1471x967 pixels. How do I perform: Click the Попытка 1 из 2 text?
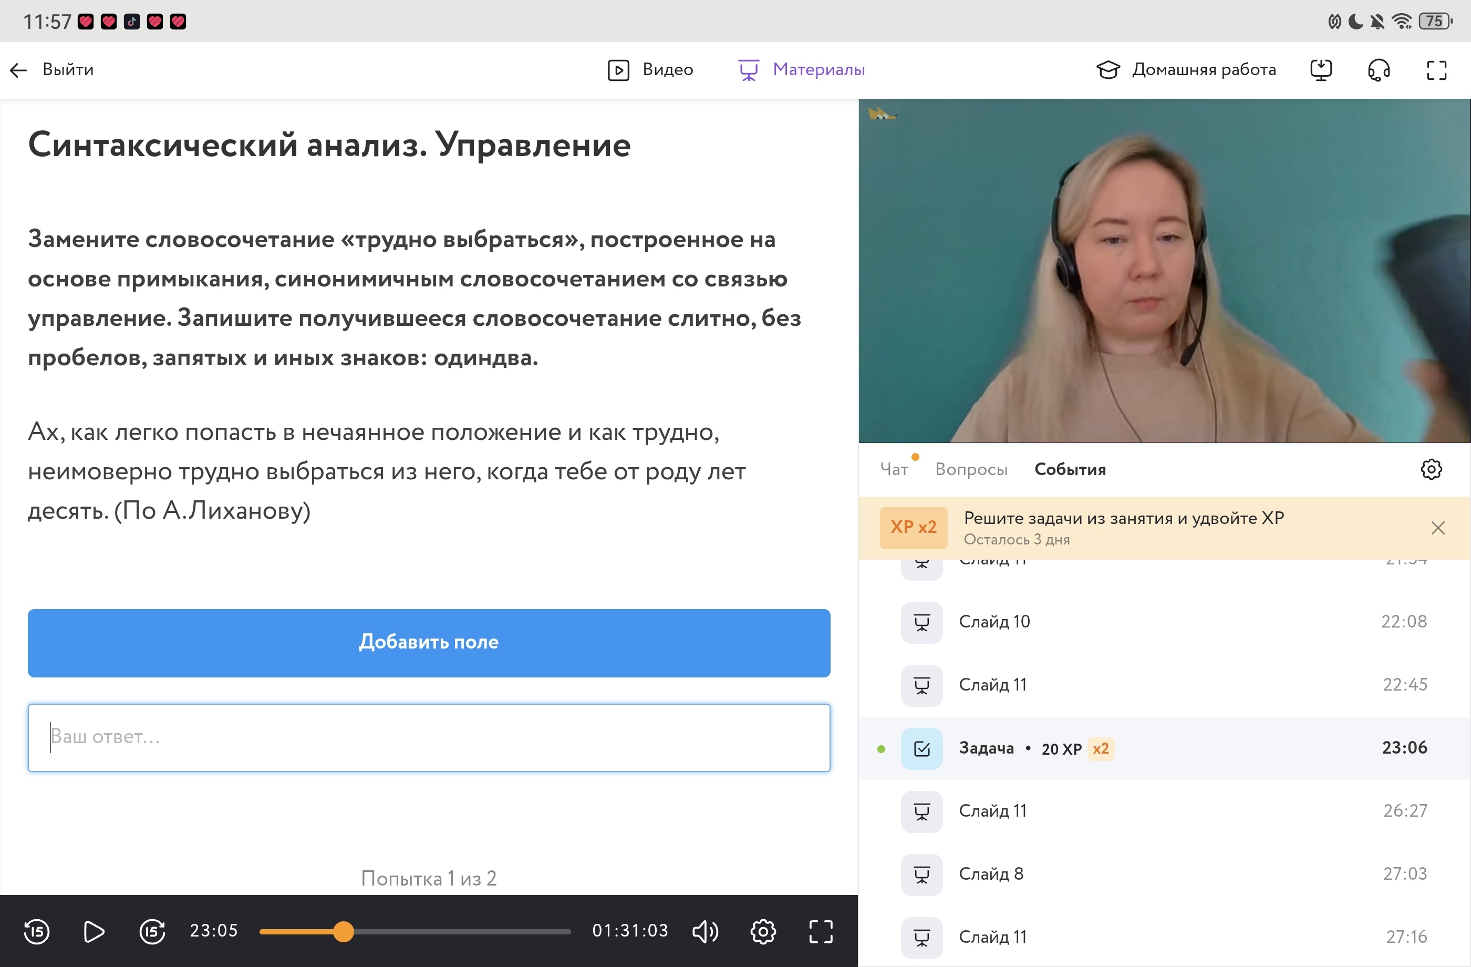coord(428,878)
